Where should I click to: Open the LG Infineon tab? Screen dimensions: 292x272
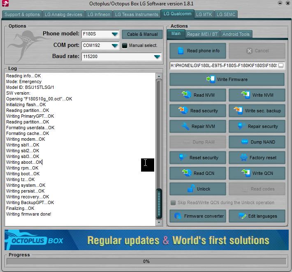click(99, 14)
